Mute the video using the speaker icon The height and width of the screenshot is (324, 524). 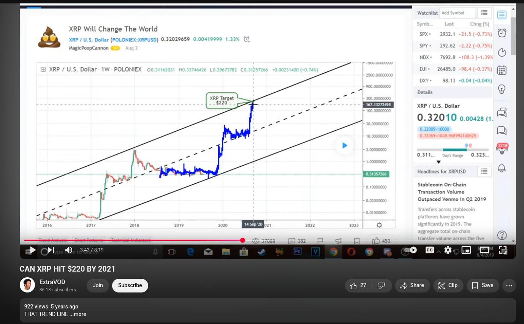coord(69,250)
